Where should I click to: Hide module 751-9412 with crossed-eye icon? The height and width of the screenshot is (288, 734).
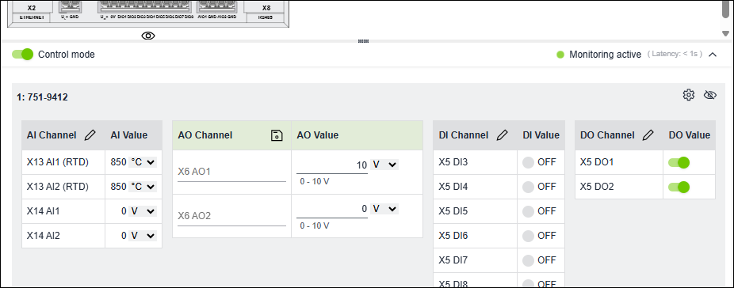[710, 95]
